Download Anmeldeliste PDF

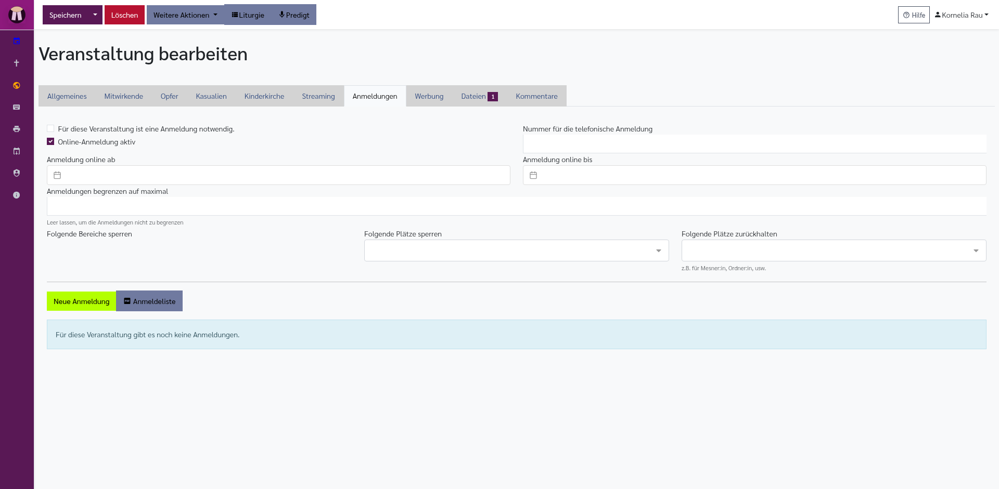(149, 301)
